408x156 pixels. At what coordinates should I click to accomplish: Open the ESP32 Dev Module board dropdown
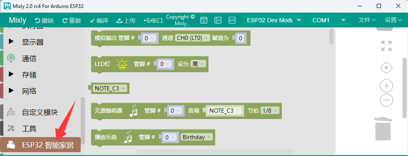pos(274,20)
